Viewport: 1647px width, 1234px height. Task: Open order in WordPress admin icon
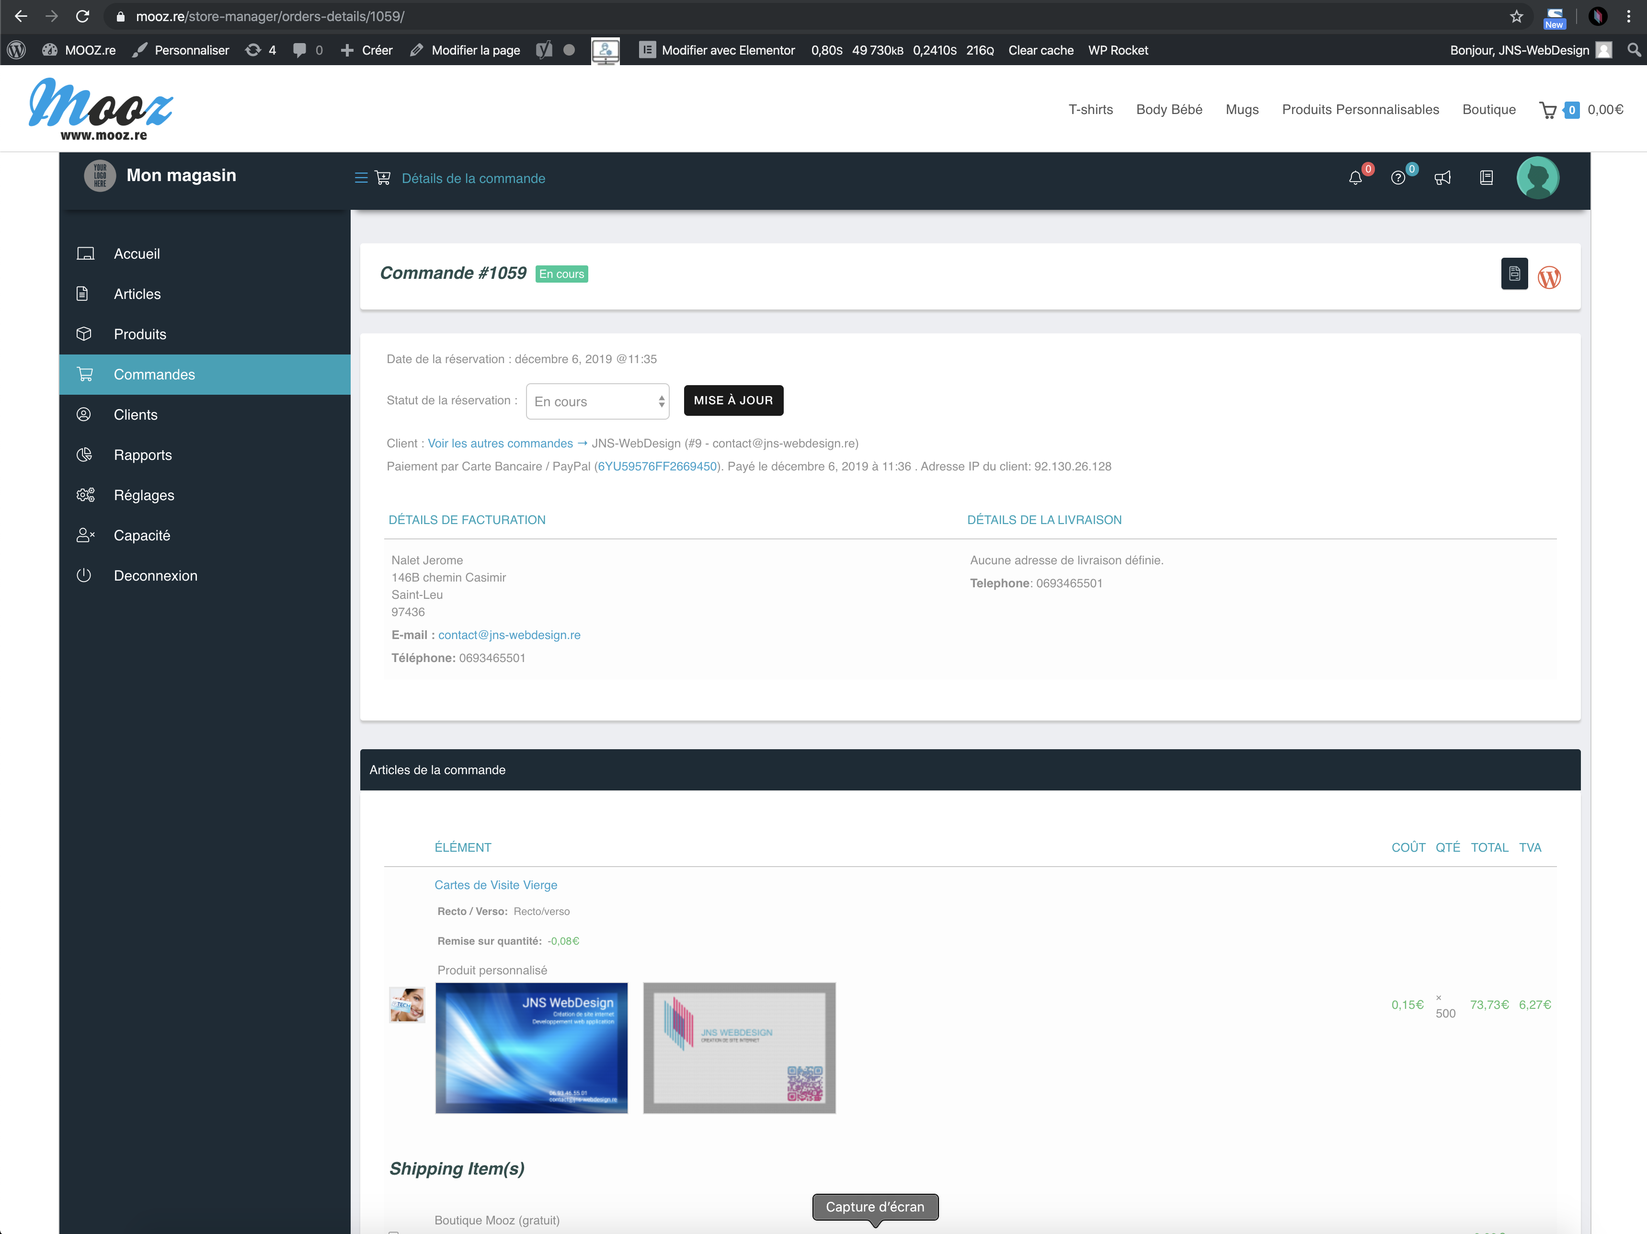[x=1549, y=277]
